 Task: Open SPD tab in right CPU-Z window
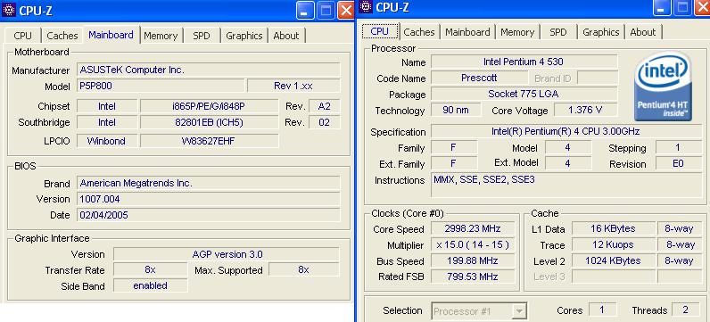point(557,32)
